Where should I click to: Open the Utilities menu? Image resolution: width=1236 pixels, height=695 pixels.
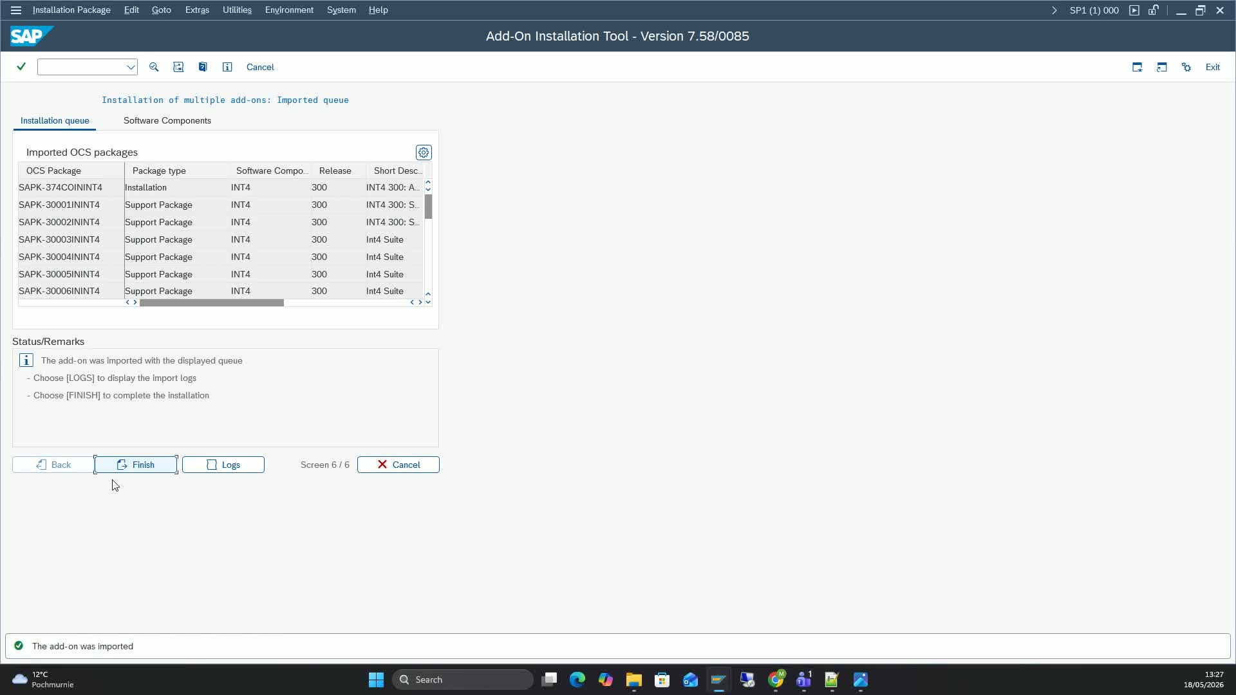coord(237,10)
